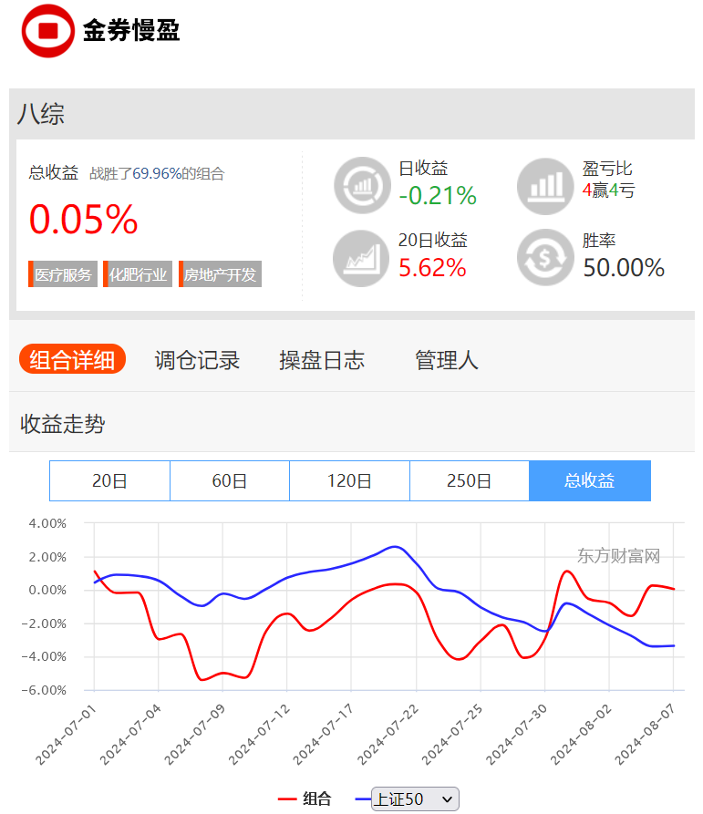This screenshot has width=703, height=814.
Task: Click the 20日收益 trend chart icon
Action: point(362,258)
